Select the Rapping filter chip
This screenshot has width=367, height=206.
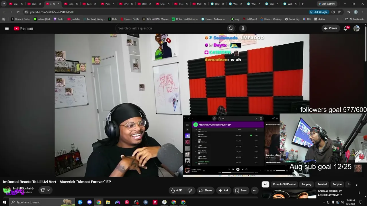coord(307,185)
